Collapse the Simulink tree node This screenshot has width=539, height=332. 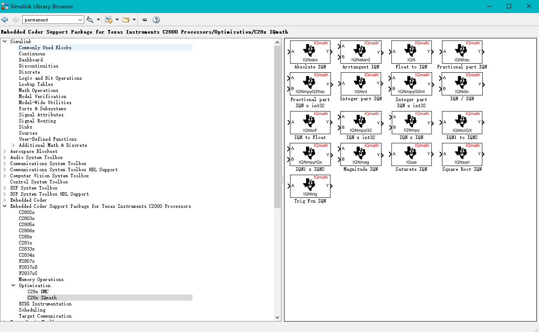point(5,41)
